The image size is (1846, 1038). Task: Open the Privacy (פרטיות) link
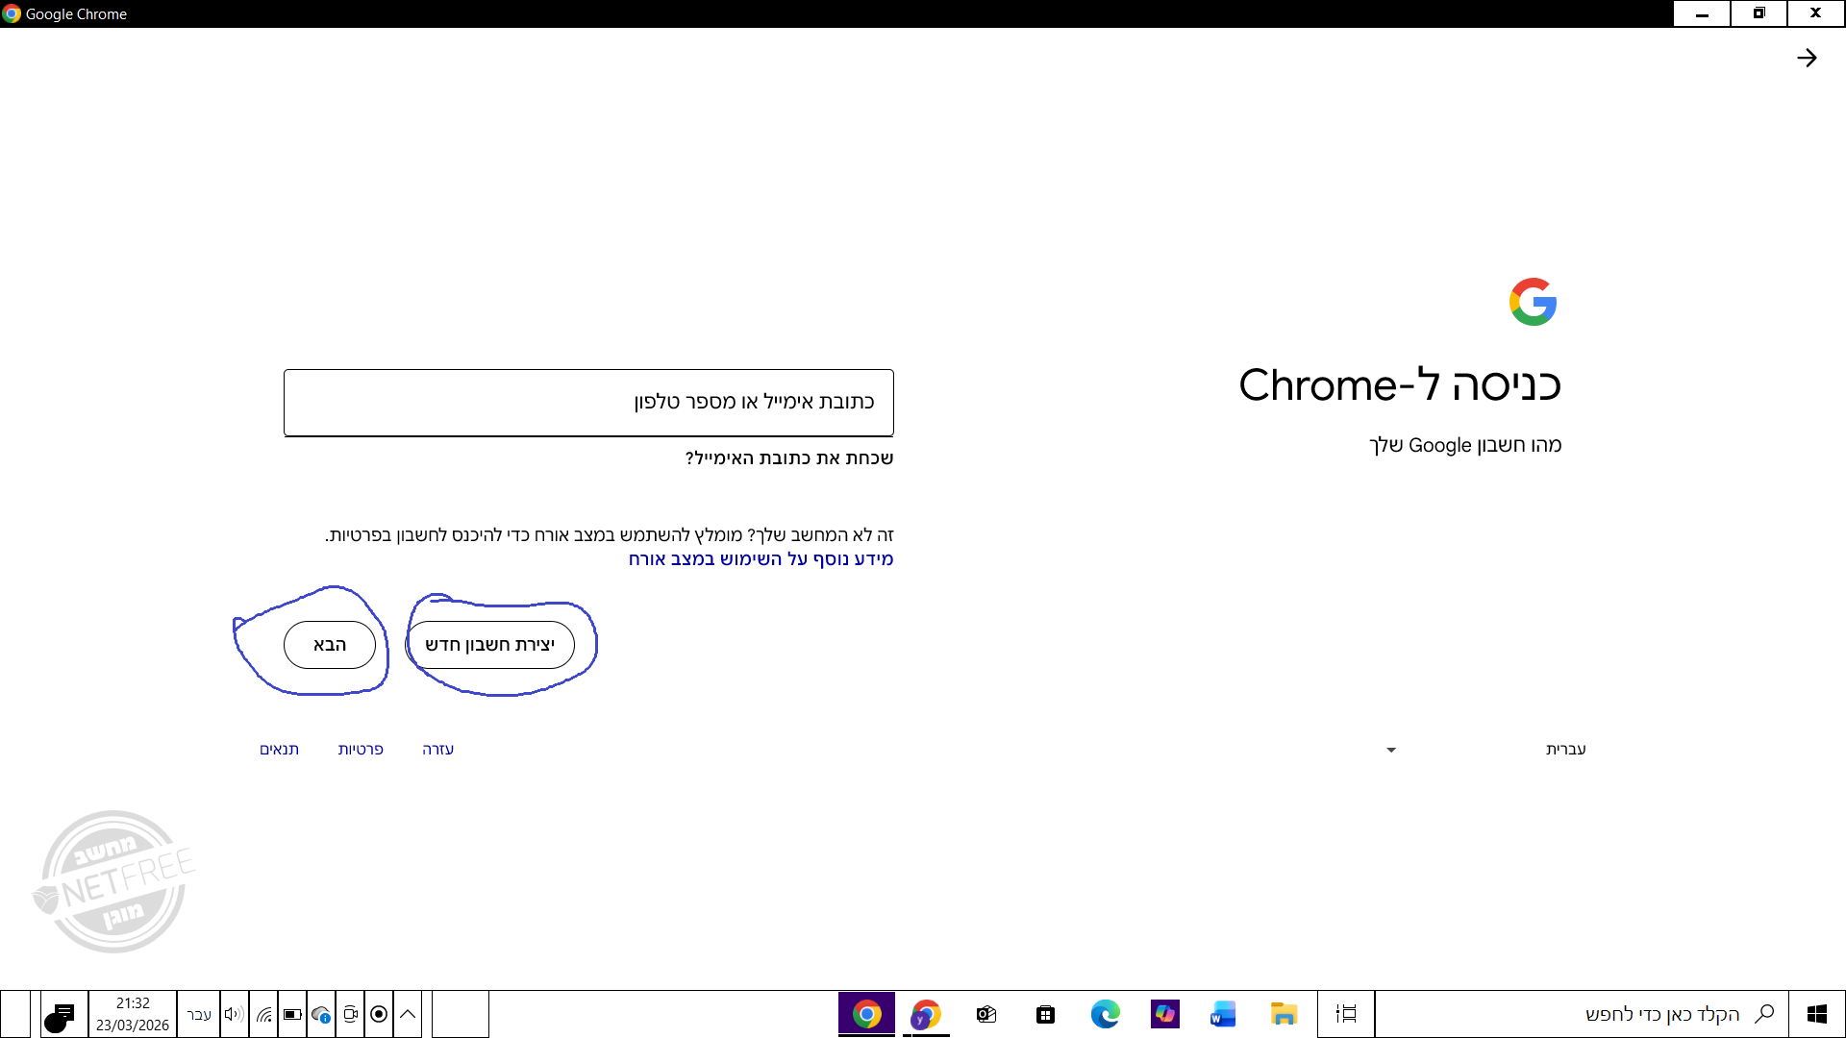click(361, 750)
